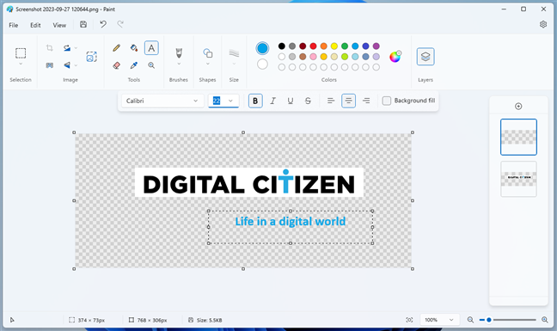Click the Save icon
This screenshot has width=557, height=331.
click(83, 25)
